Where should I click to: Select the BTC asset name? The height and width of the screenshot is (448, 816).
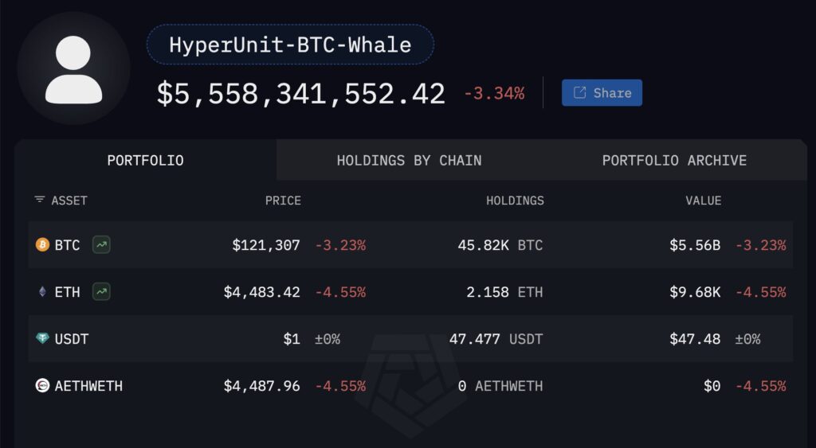pyautogui.click(x=68, y=245)
